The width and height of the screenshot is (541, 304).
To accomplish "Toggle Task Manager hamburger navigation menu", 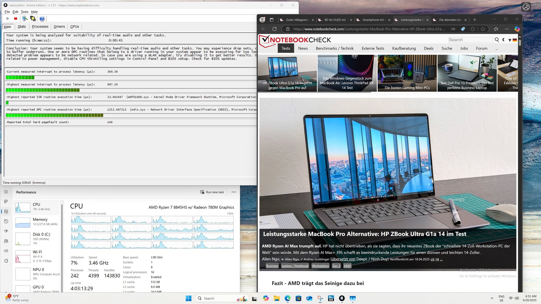I will pos(6,192).
